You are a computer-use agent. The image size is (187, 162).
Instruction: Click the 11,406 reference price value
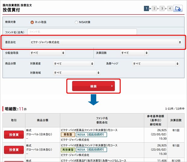[162, 160]
